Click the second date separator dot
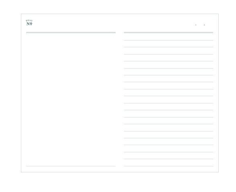Image resolution: width=236 pixels, height=192 pixels. pos(204,25)
